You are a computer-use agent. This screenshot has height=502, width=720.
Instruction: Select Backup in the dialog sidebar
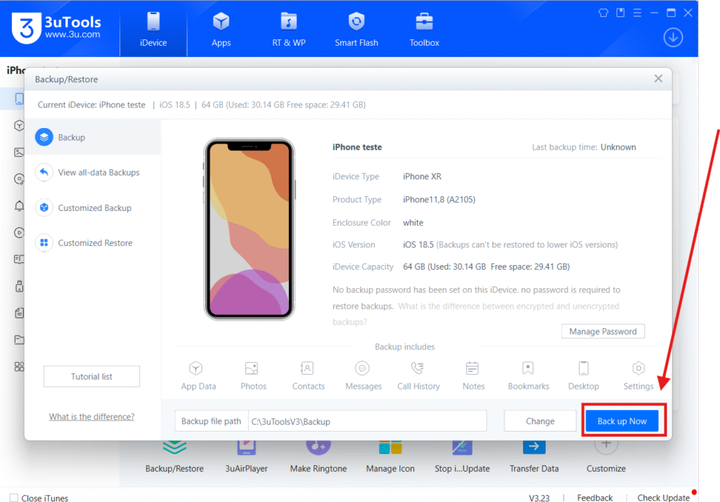93,137
